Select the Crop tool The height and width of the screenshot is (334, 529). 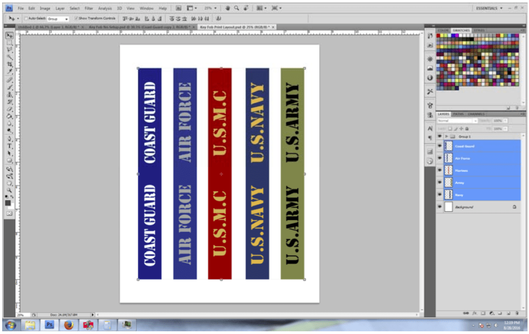(x=9, y=64)
